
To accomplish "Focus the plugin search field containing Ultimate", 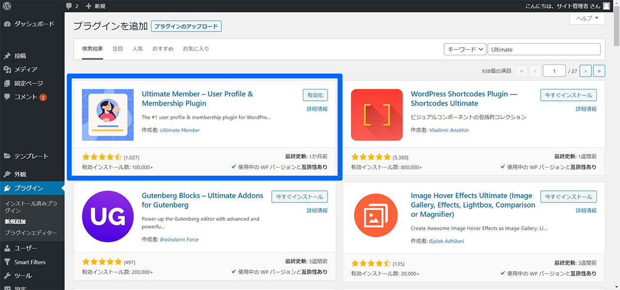I will [544, 49].
